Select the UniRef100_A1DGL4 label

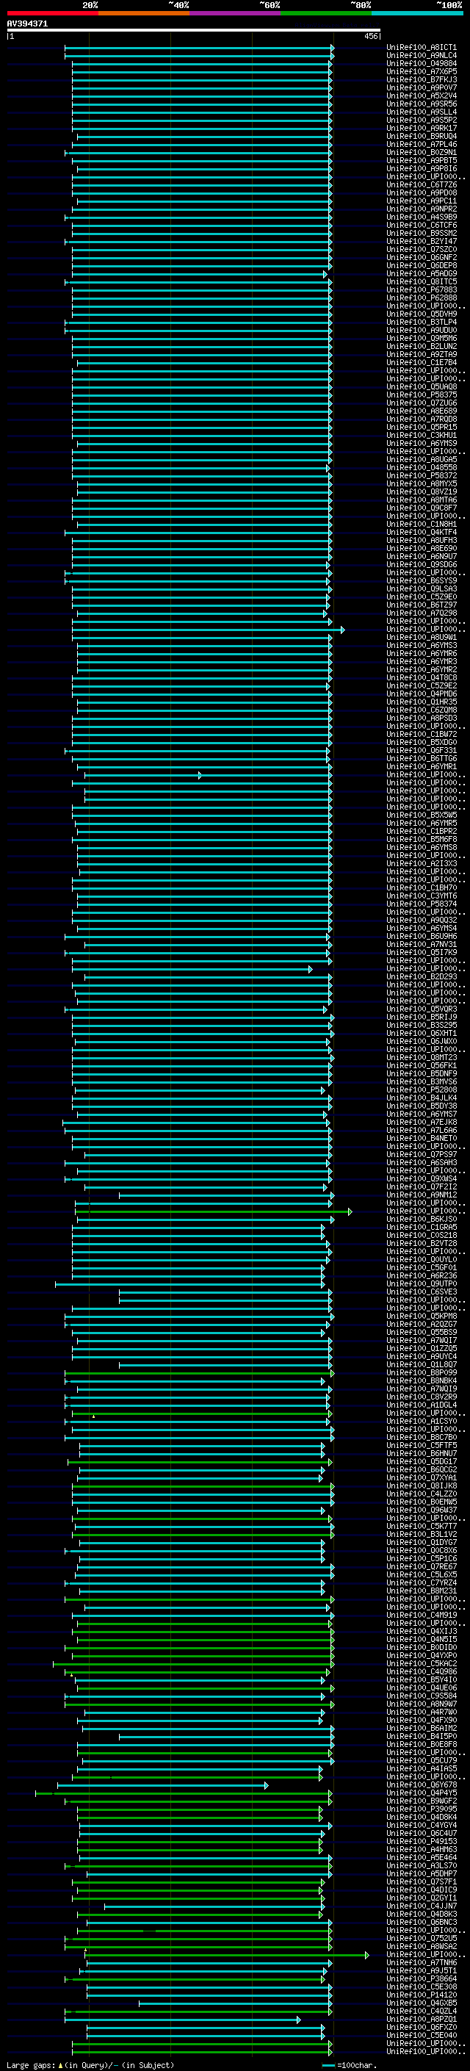pyautogui.click(x=422, y=1405)
